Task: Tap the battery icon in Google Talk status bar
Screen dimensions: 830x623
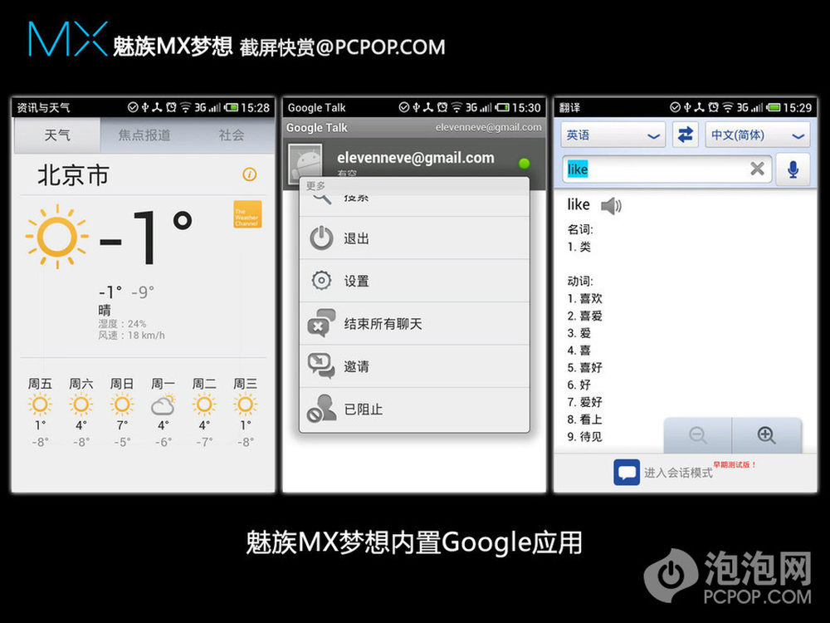Action: point(502,107)
